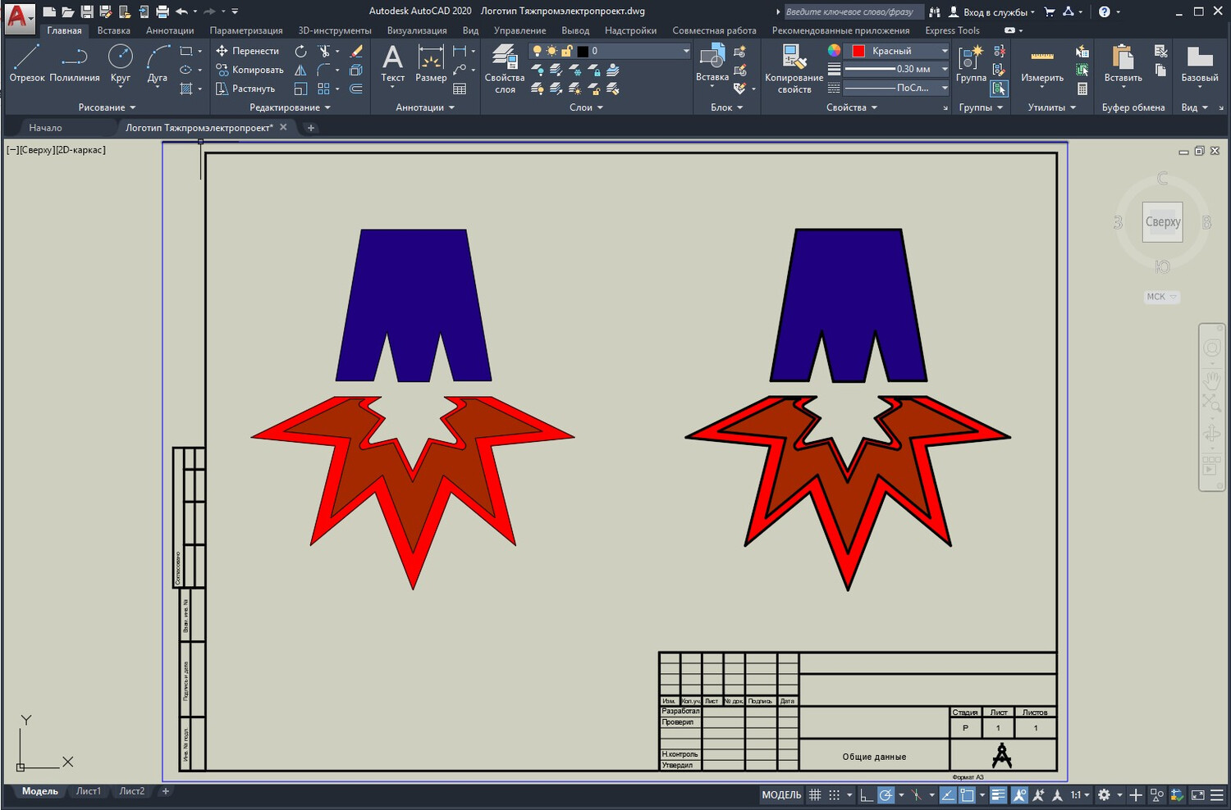This screenshot has height=810, width=1231.
Task: Click the Вставить (Paste) icon
Action: pyautogui.click(x=1123, y=64)
